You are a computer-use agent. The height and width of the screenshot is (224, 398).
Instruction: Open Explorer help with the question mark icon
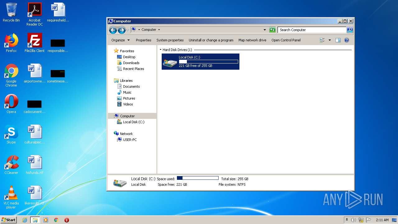[347, 40]
